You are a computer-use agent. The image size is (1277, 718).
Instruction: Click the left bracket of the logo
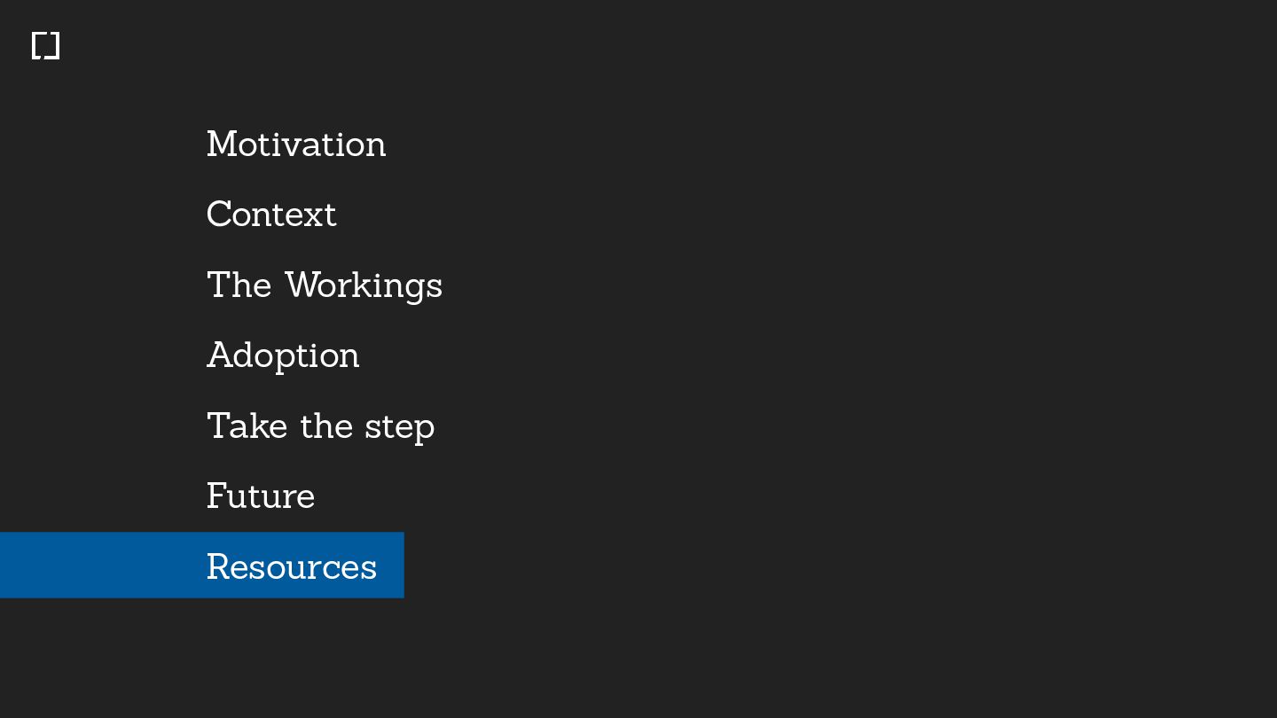(35, 46)
